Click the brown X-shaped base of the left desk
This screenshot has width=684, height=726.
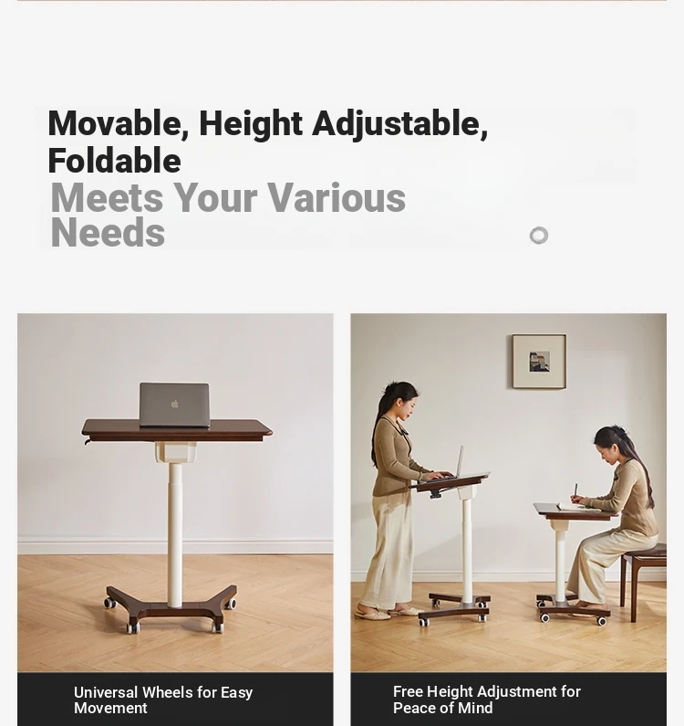171,607
